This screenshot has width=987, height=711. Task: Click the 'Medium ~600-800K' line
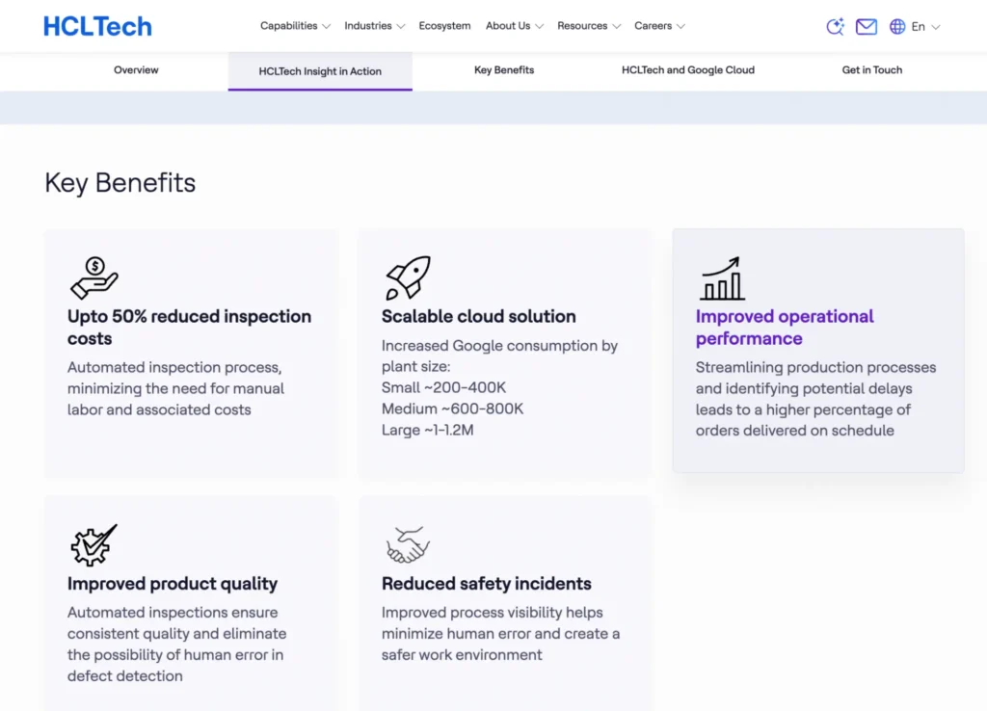pos(453,409)
